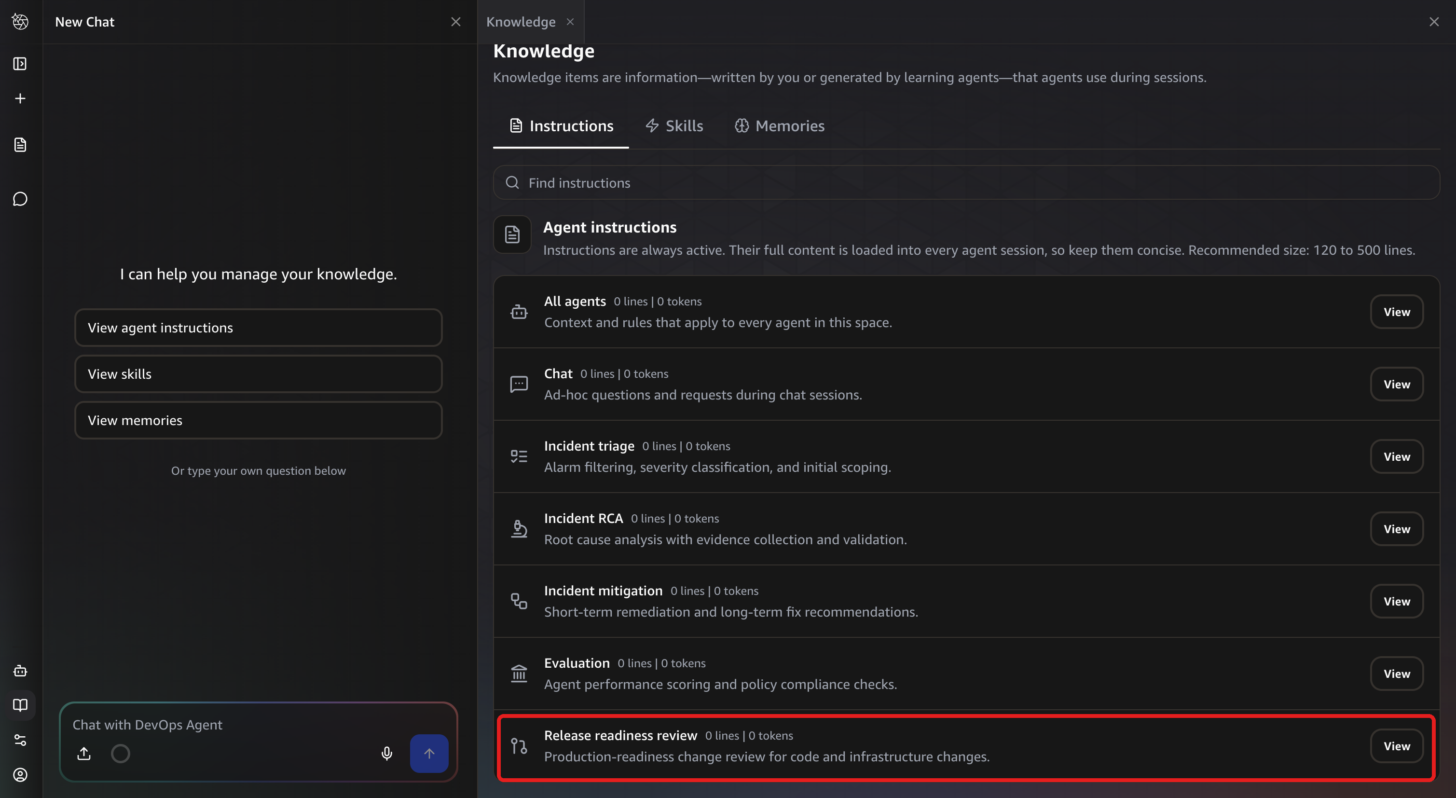The image size is (1456, 798).
Task: Send message with the blue arrow button
Action: (x=429, y=753)
